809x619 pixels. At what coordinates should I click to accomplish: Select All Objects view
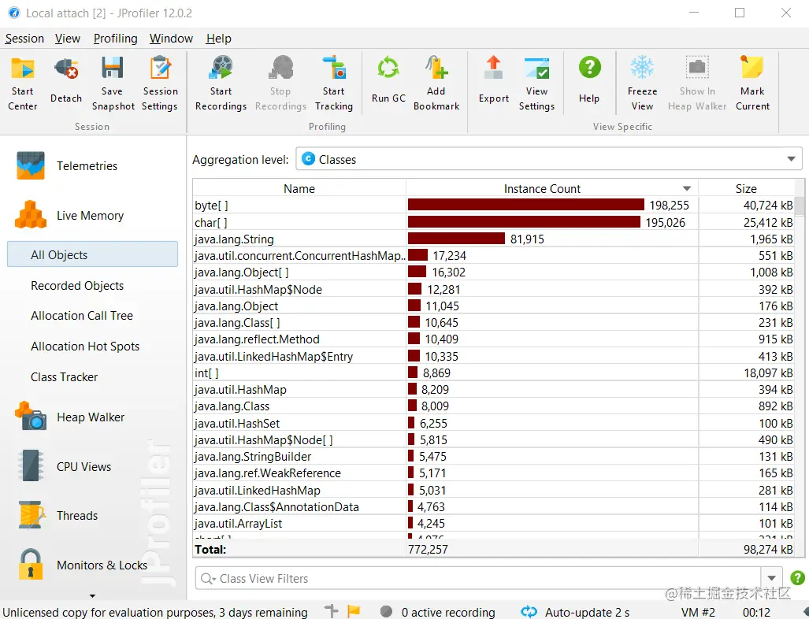pos(92,254)
